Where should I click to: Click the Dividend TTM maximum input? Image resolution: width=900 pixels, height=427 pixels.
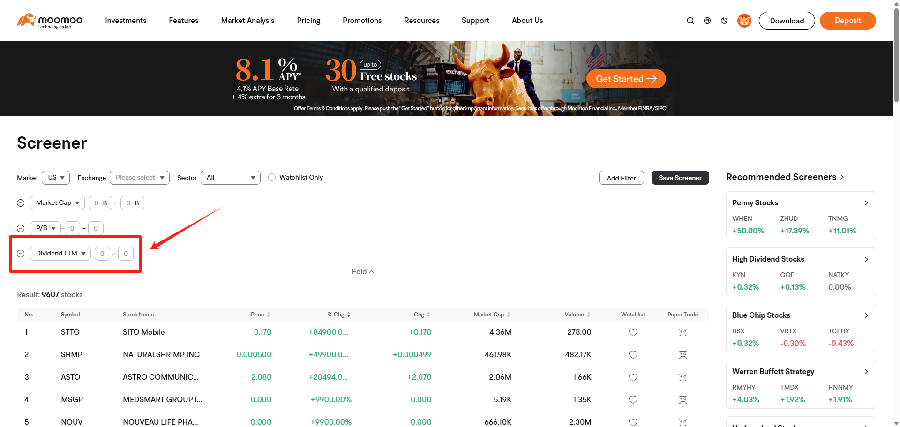[126, 254]
